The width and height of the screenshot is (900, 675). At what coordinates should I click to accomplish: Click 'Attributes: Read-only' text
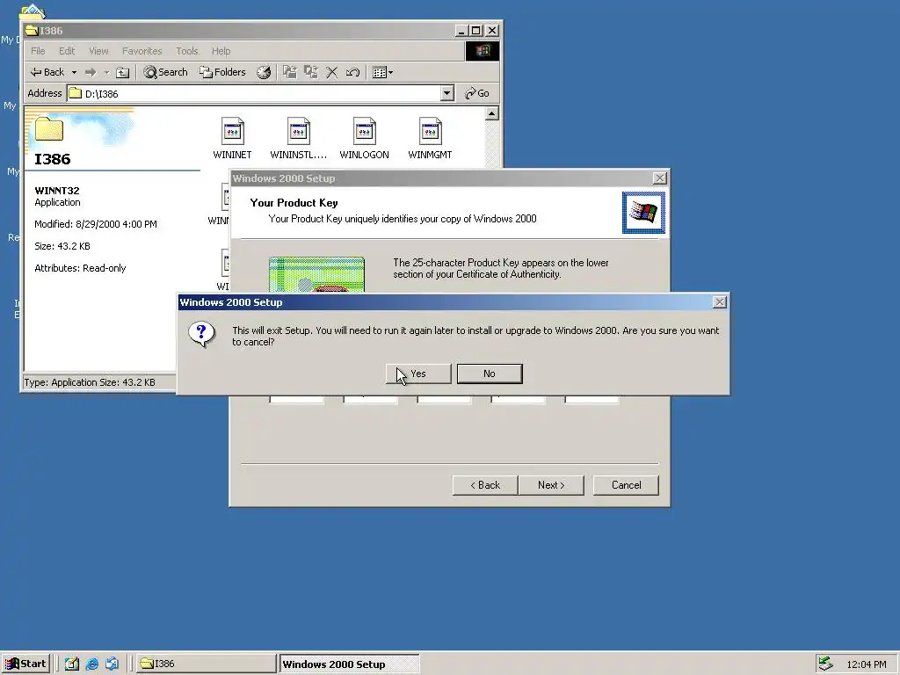80,268
